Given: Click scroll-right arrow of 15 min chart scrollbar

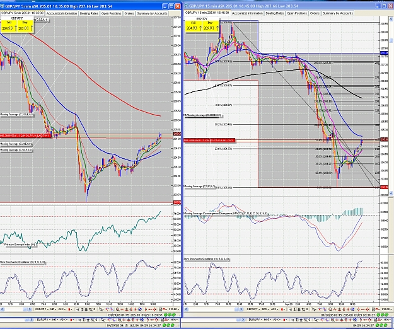Looking at the screenshot, I should (241, 309).
